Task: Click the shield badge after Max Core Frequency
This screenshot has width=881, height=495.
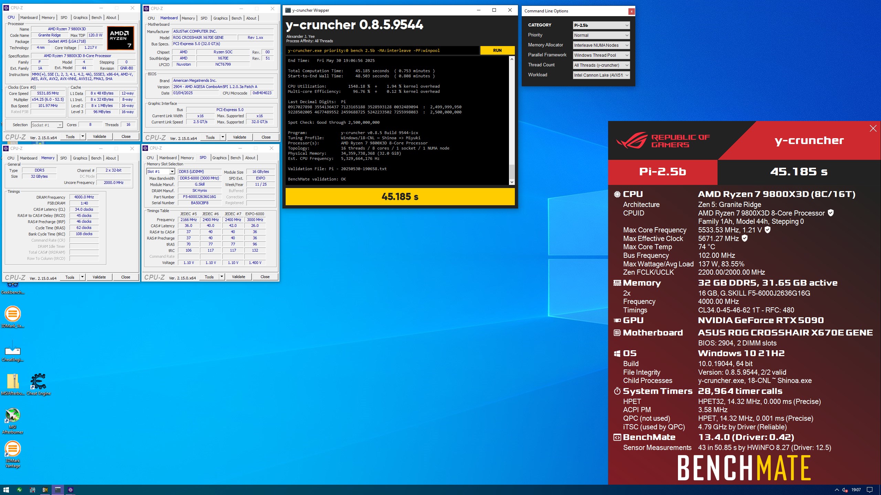Action: click(x=767, y=230)
